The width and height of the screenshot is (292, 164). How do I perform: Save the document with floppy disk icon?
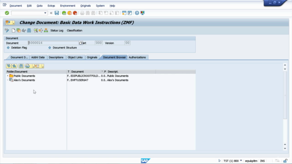57,13
